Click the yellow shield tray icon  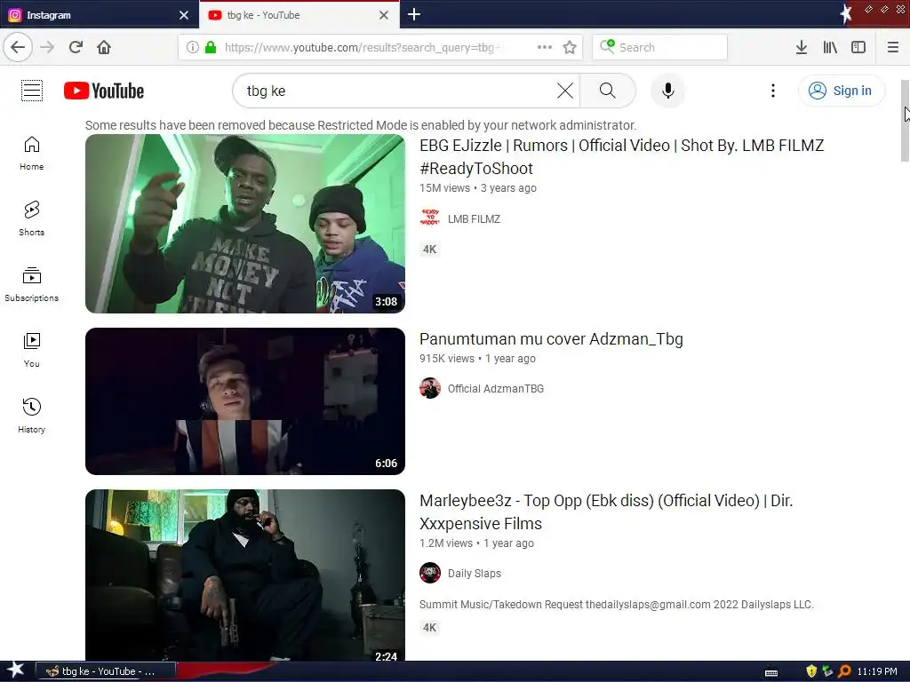(811, 671)
